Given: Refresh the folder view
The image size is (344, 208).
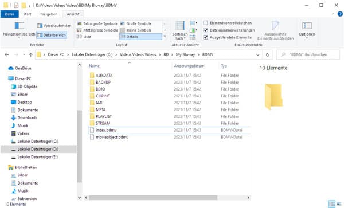Looking at the screenshot, I should pos(267,55).
